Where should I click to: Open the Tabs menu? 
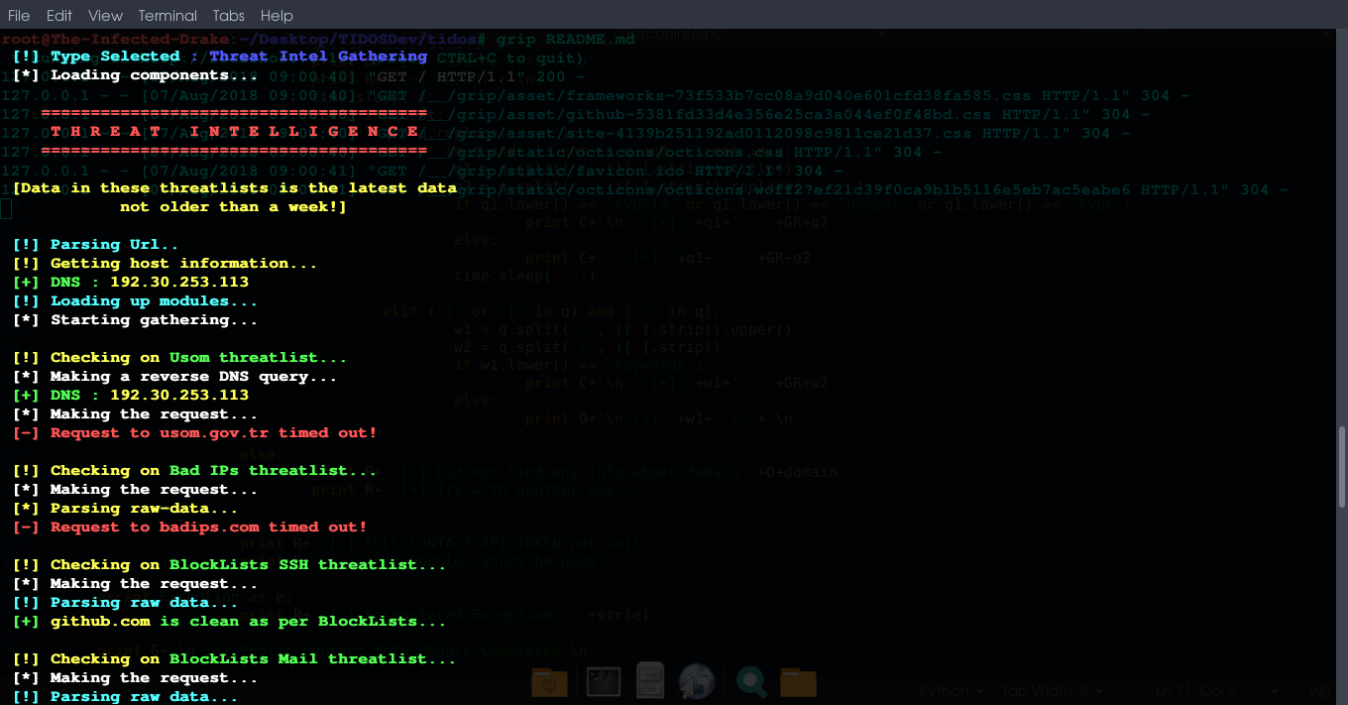pyautogui.click(x=229, y=16)
